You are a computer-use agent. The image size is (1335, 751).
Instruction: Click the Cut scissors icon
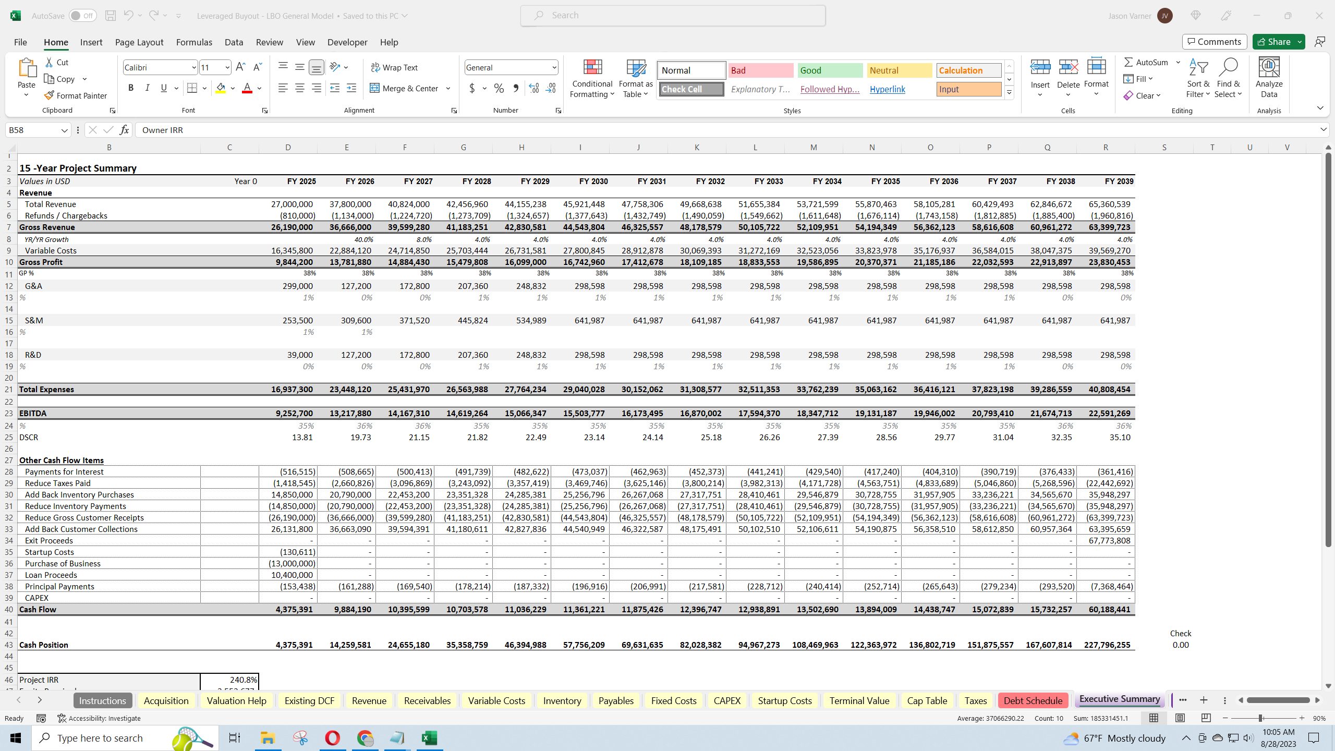point(50,62)
